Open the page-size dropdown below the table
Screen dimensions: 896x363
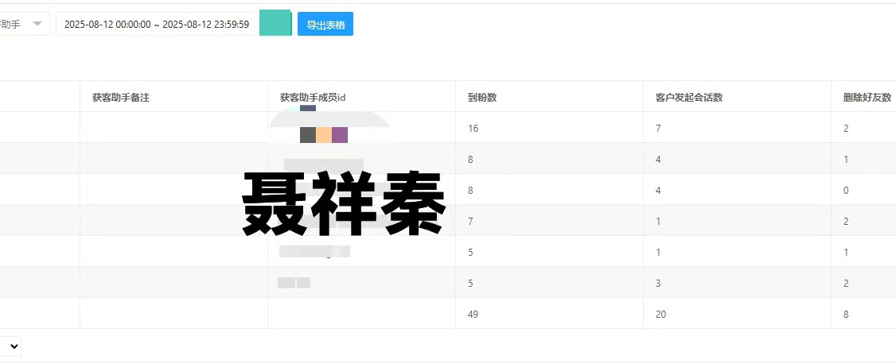[10, 346]
